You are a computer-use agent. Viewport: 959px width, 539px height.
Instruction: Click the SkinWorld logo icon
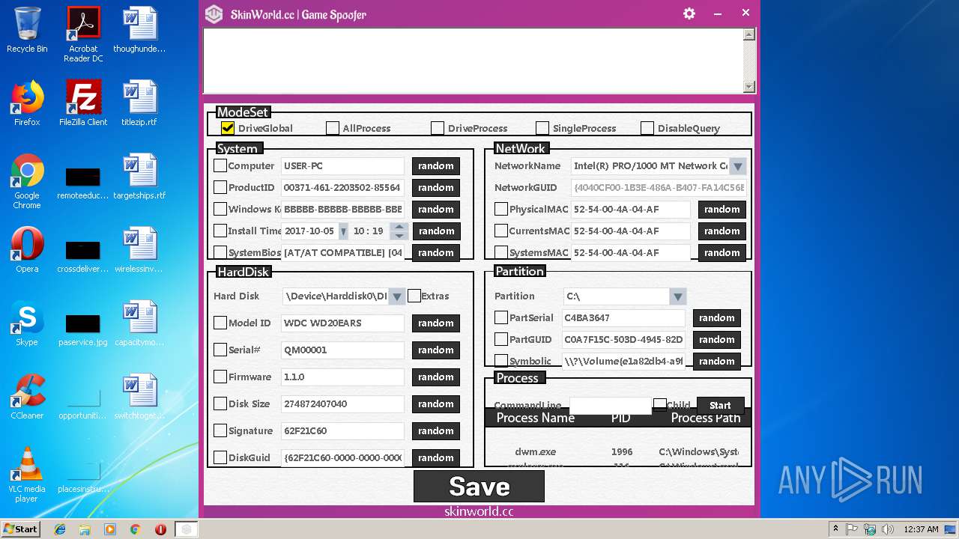(214, 14)
